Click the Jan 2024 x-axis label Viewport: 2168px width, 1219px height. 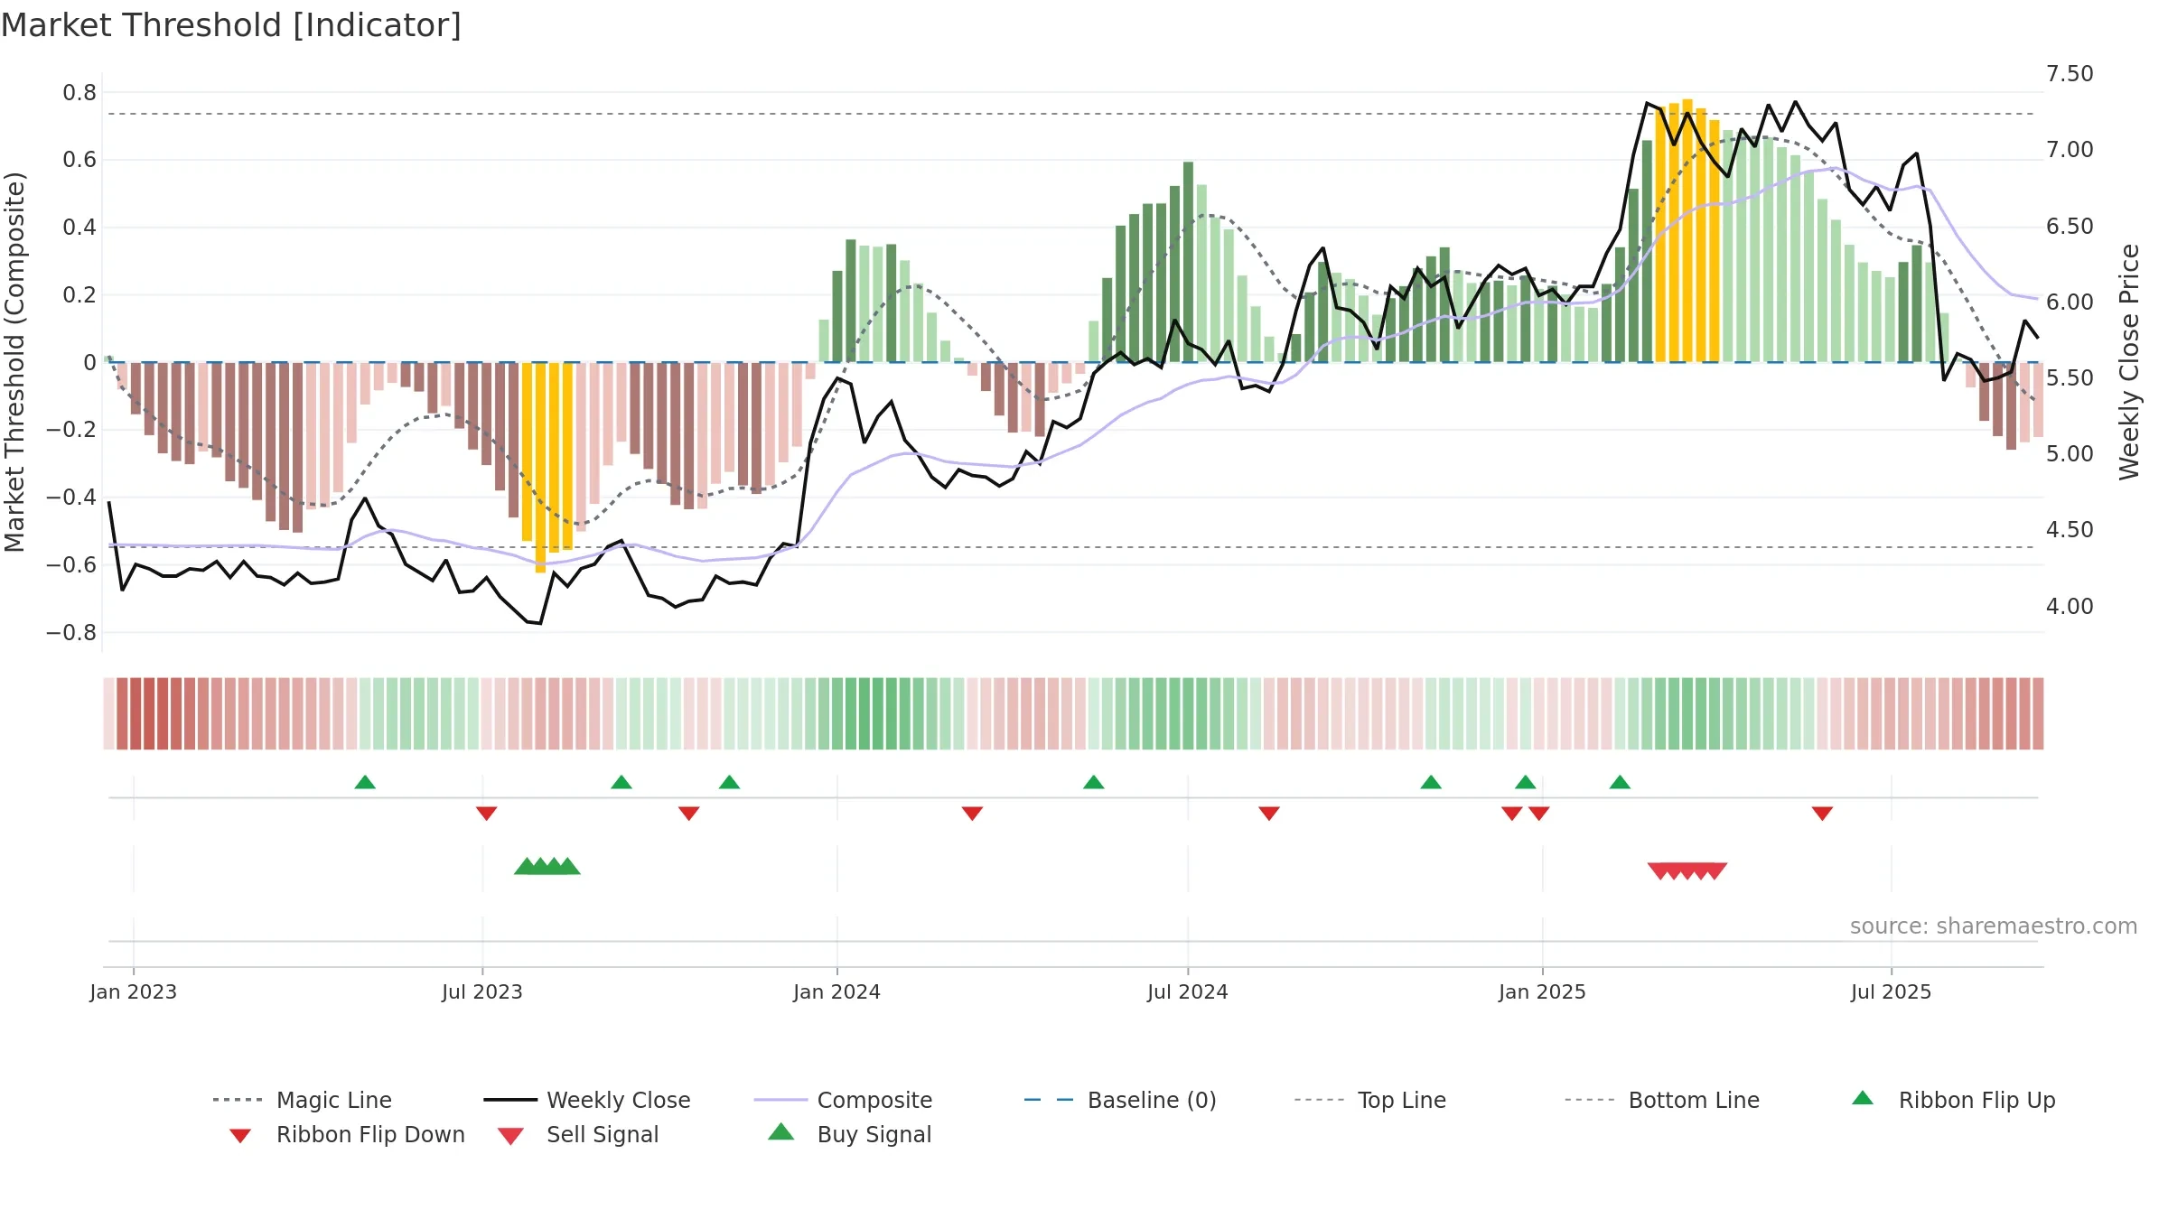click(x=836, y=991)
